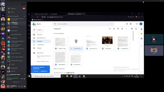Open Discord user settings gear
The image size is (164, 92).
(x=25, y=86)
